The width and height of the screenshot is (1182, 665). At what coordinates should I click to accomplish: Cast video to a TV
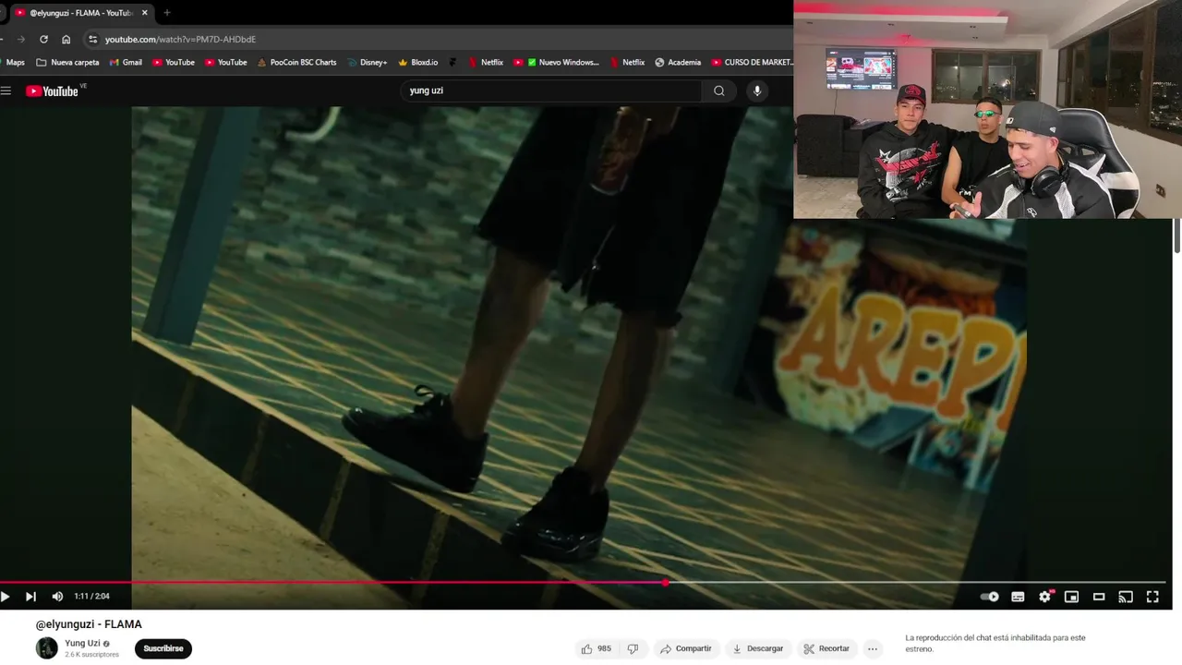[x=1126, y=597]
